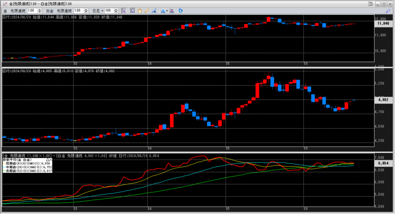Activate the hand pan tool
395x214 pixels.
(139, 10)
